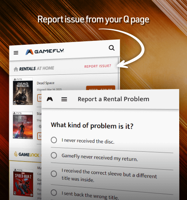Click the 'Shipped: Mar 14, 2023' text

tap(49, 89)
